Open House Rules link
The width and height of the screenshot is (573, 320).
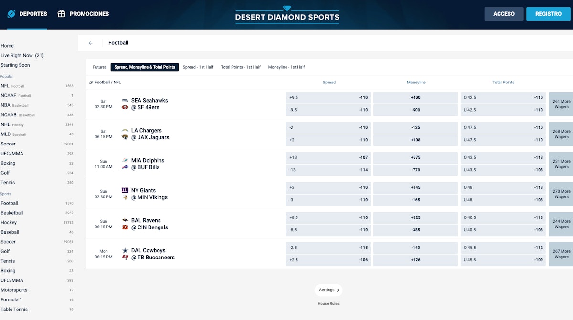point(329,303)
